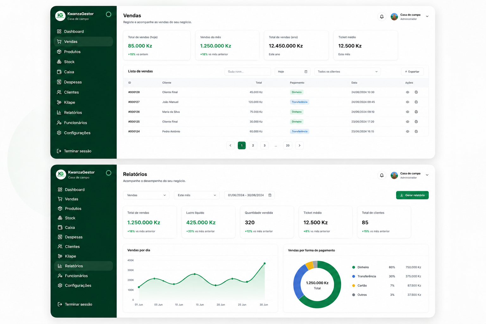Click the notification bell in the Vendas panel
The image size is (486, 324).
pyautogui.click(x=382, y=17)
